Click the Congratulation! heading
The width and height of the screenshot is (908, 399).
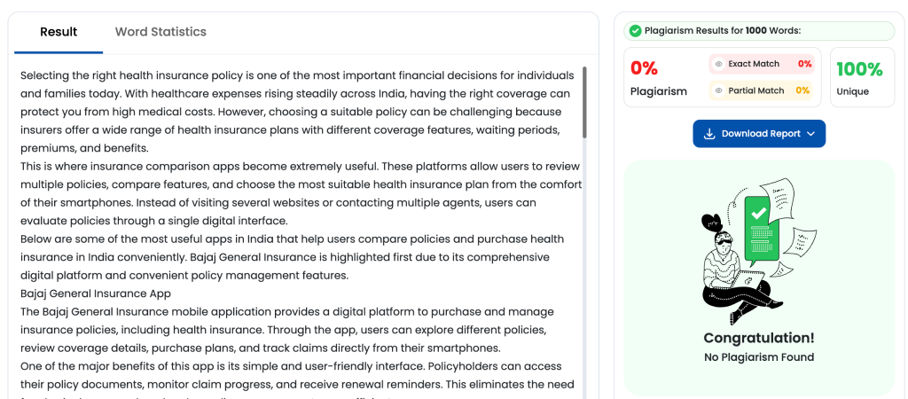click(758, 338)
